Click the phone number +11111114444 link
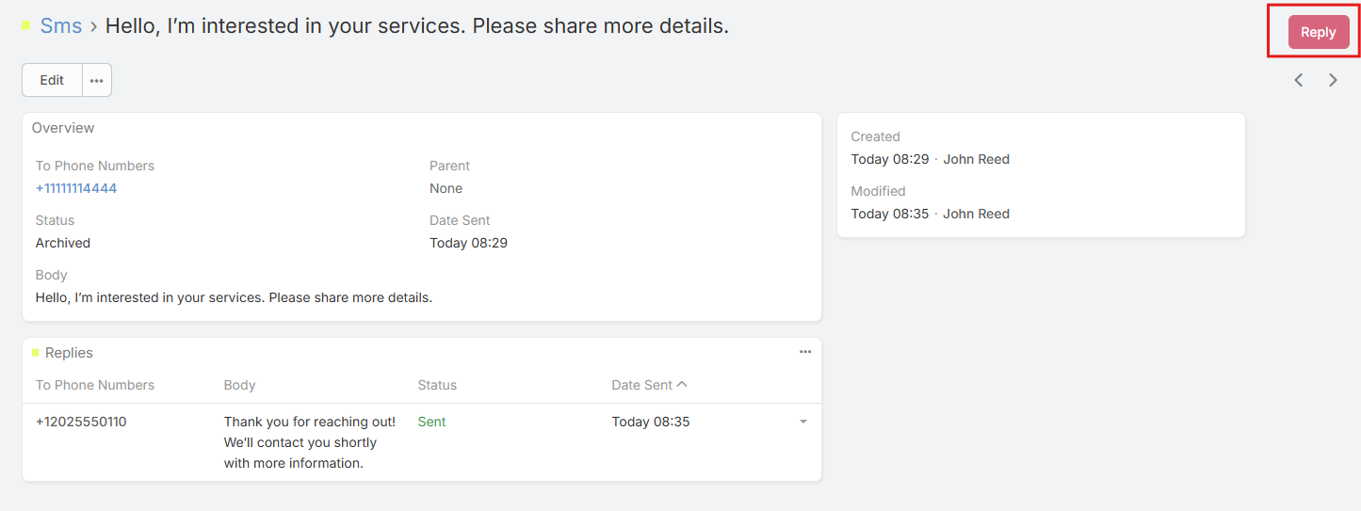The image size is (1361, 511). click(76, 188)
